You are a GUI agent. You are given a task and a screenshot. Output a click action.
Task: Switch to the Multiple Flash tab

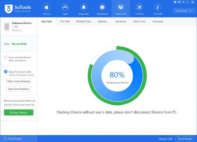pyautogui.click(x=84, y=21)
